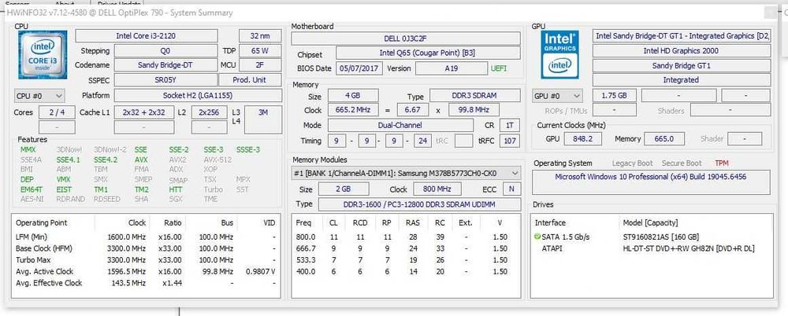Click the VMX feature label
This screenshot has height=316, width=788.
(63, 179)
